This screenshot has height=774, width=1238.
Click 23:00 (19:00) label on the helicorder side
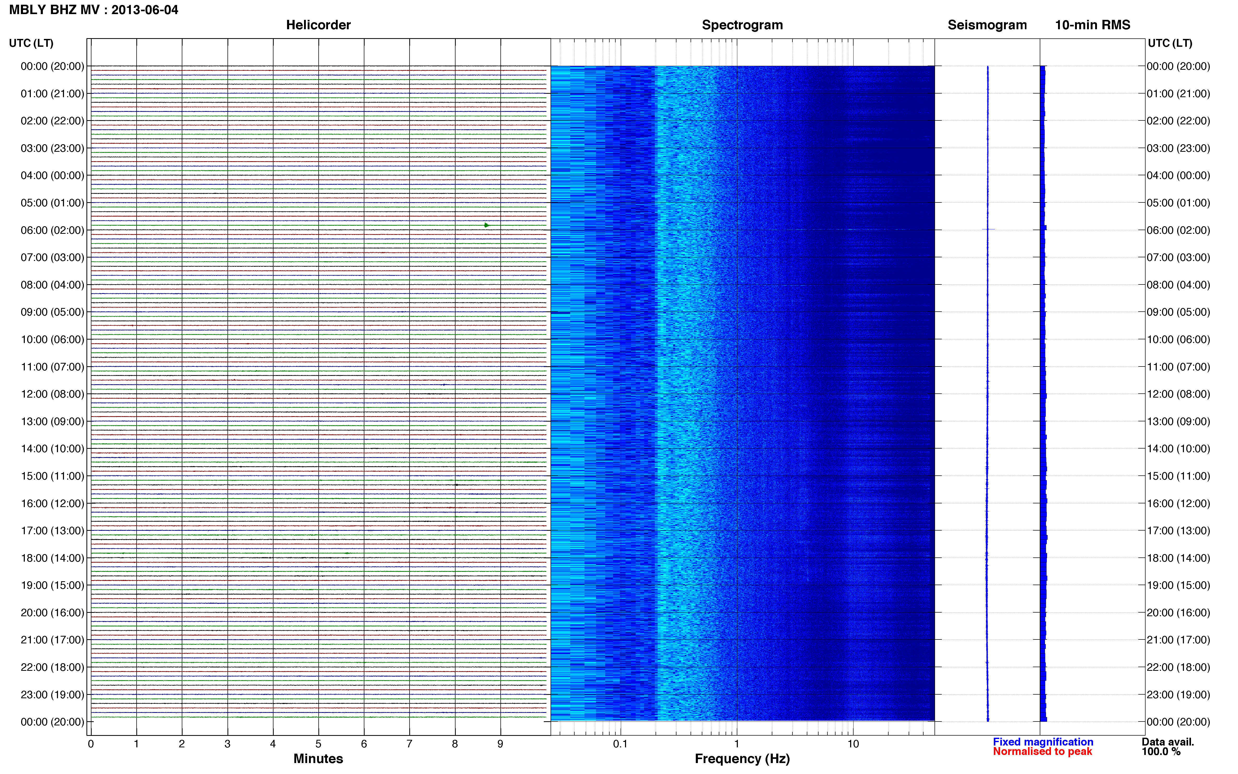(x=52, y=695)
